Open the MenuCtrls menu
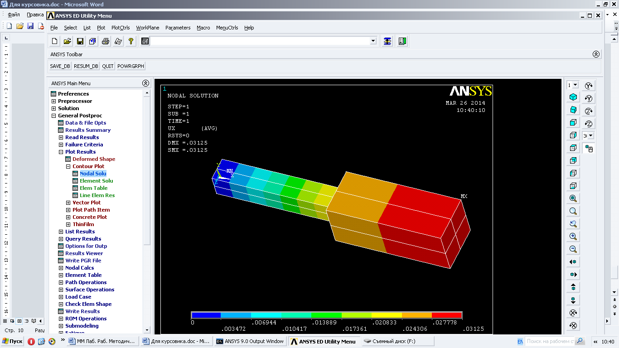Image resolution: width=619 pixels, height=348 pixels. [227, 28]
